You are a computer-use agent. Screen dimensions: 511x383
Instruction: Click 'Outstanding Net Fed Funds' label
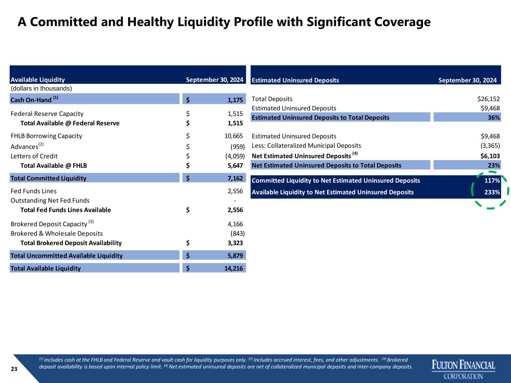[50, 200]
